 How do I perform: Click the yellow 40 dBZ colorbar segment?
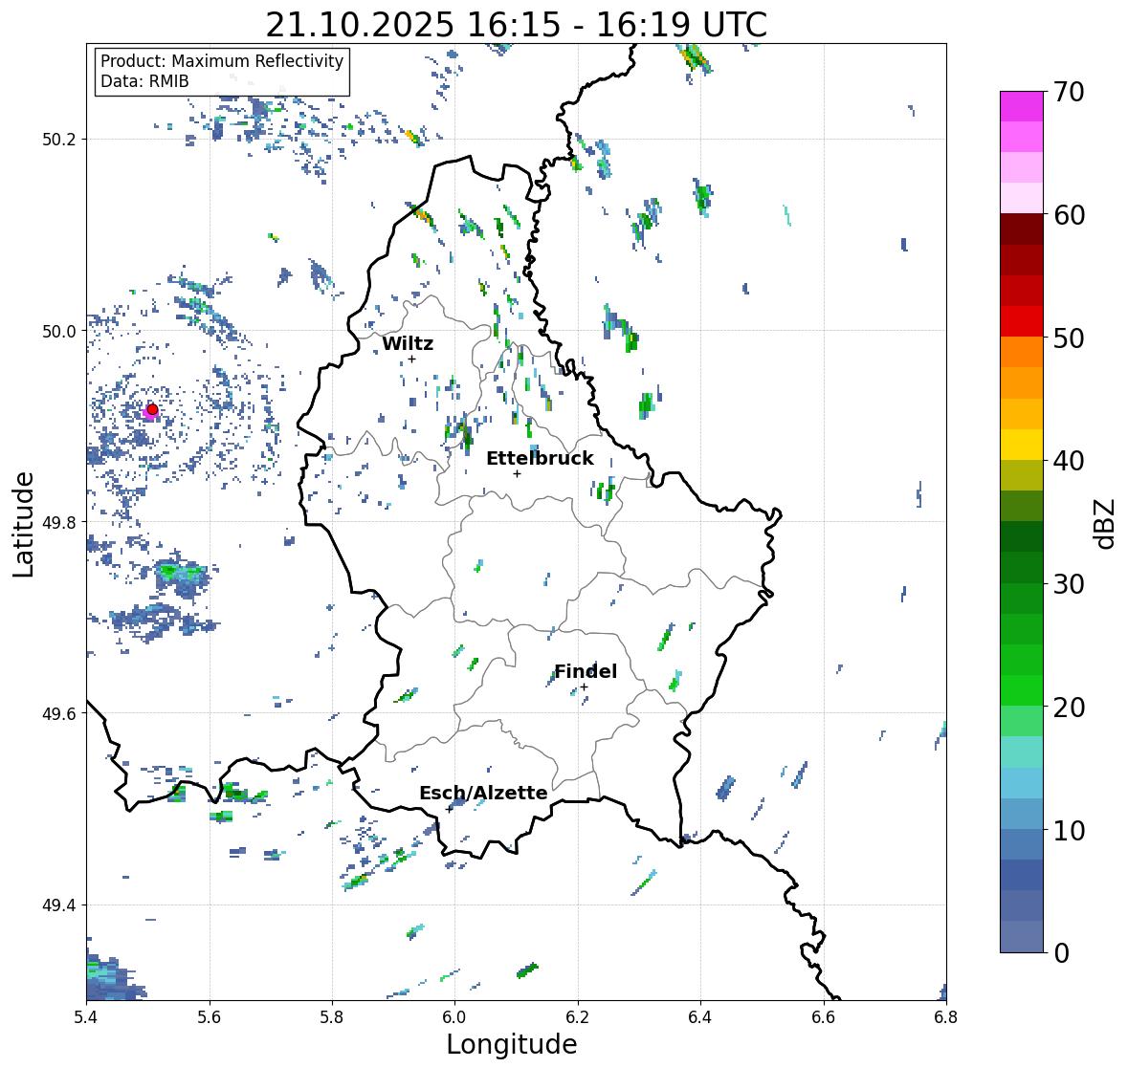click(1022, 445)
